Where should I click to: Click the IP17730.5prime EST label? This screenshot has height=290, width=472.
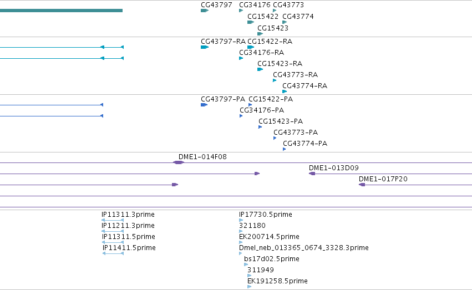point(266,215)
